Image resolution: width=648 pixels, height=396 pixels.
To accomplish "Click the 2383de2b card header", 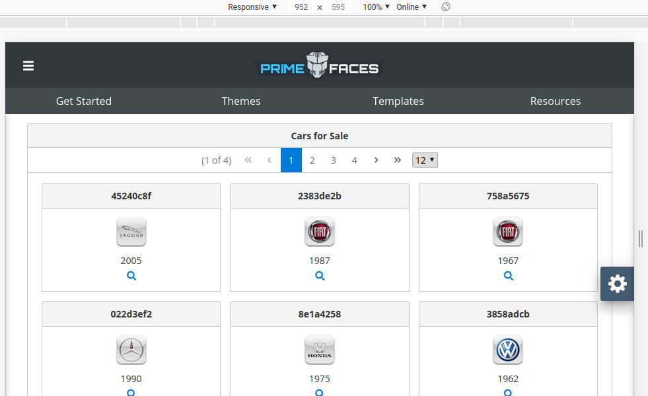I will [320, 196].
